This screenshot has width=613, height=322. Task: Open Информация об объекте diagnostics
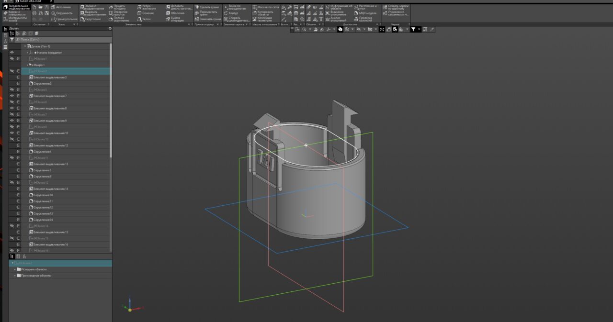339,7
